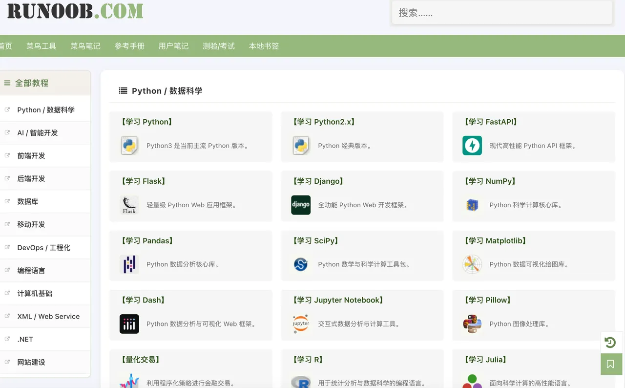Image resolution: width=625 pixels, height=388 pixels.
Task: Click the Django logo icon
Action: pyautogui.click(x=301, y=205)
